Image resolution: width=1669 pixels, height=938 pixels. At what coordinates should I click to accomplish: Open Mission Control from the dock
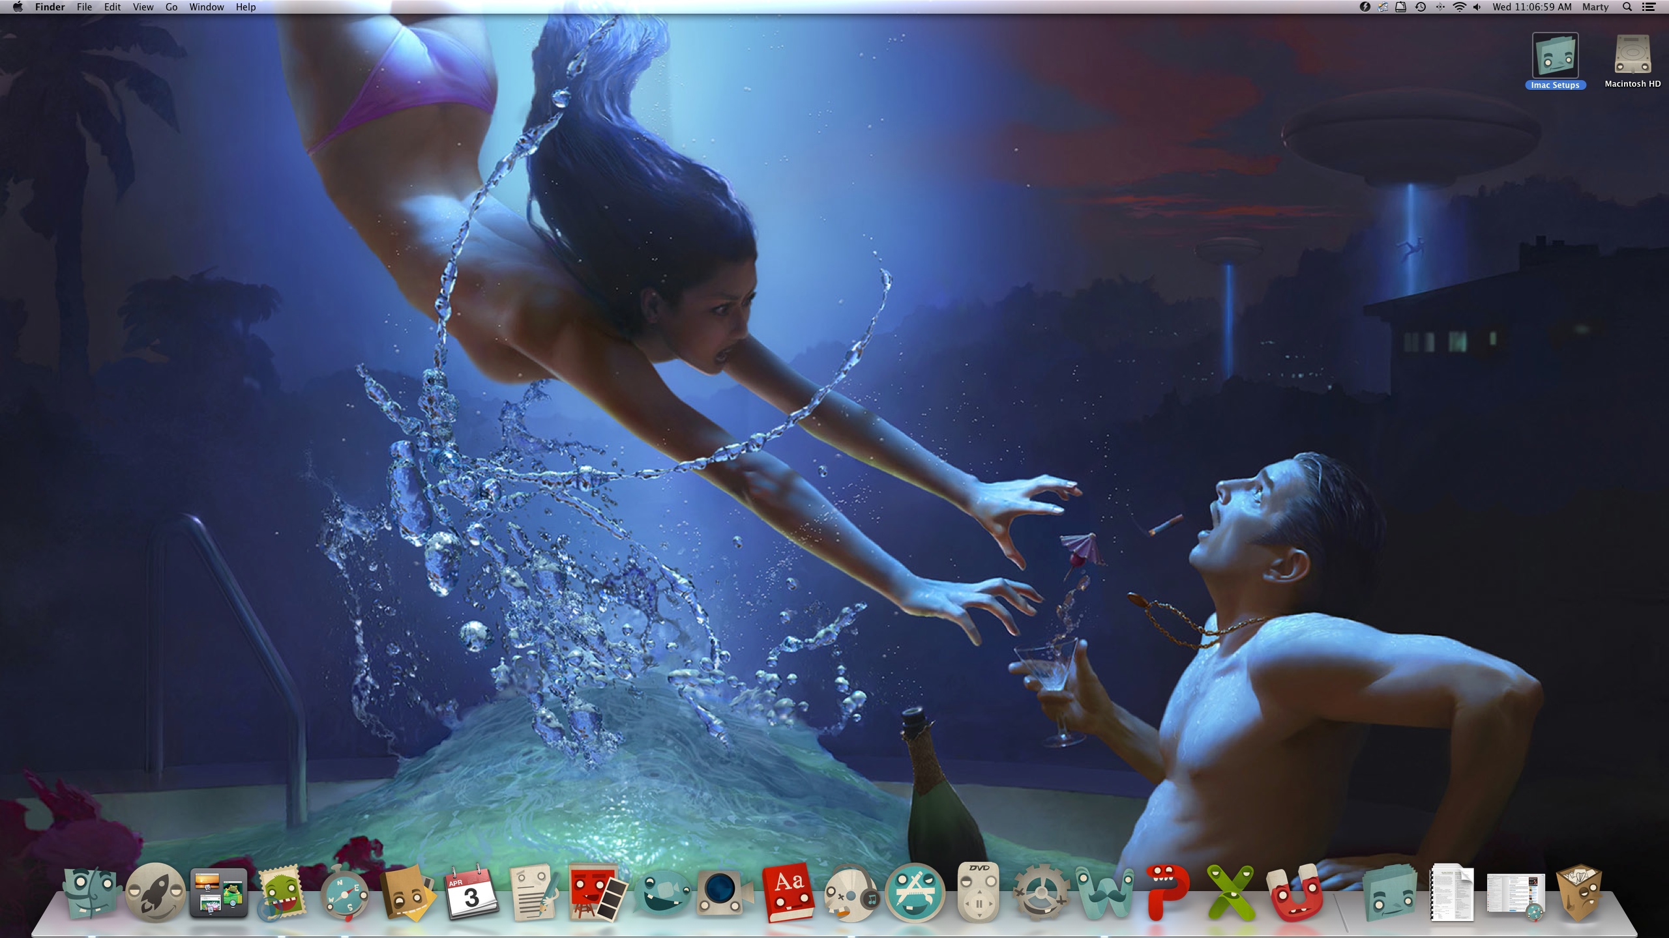click(218, 893)
